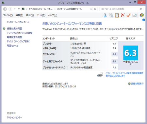147x124 pixels.
Task: Open the 編集(E) menu
Action: click(x=19, y=15)
